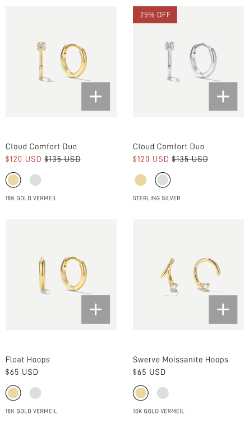Pick silver swatch under Swerve Moissanite Hoops
This screenshot has height=423, width=249.
point(163,393)
